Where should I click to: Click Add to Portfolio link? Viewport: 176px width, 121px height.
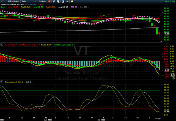[30, 4]
